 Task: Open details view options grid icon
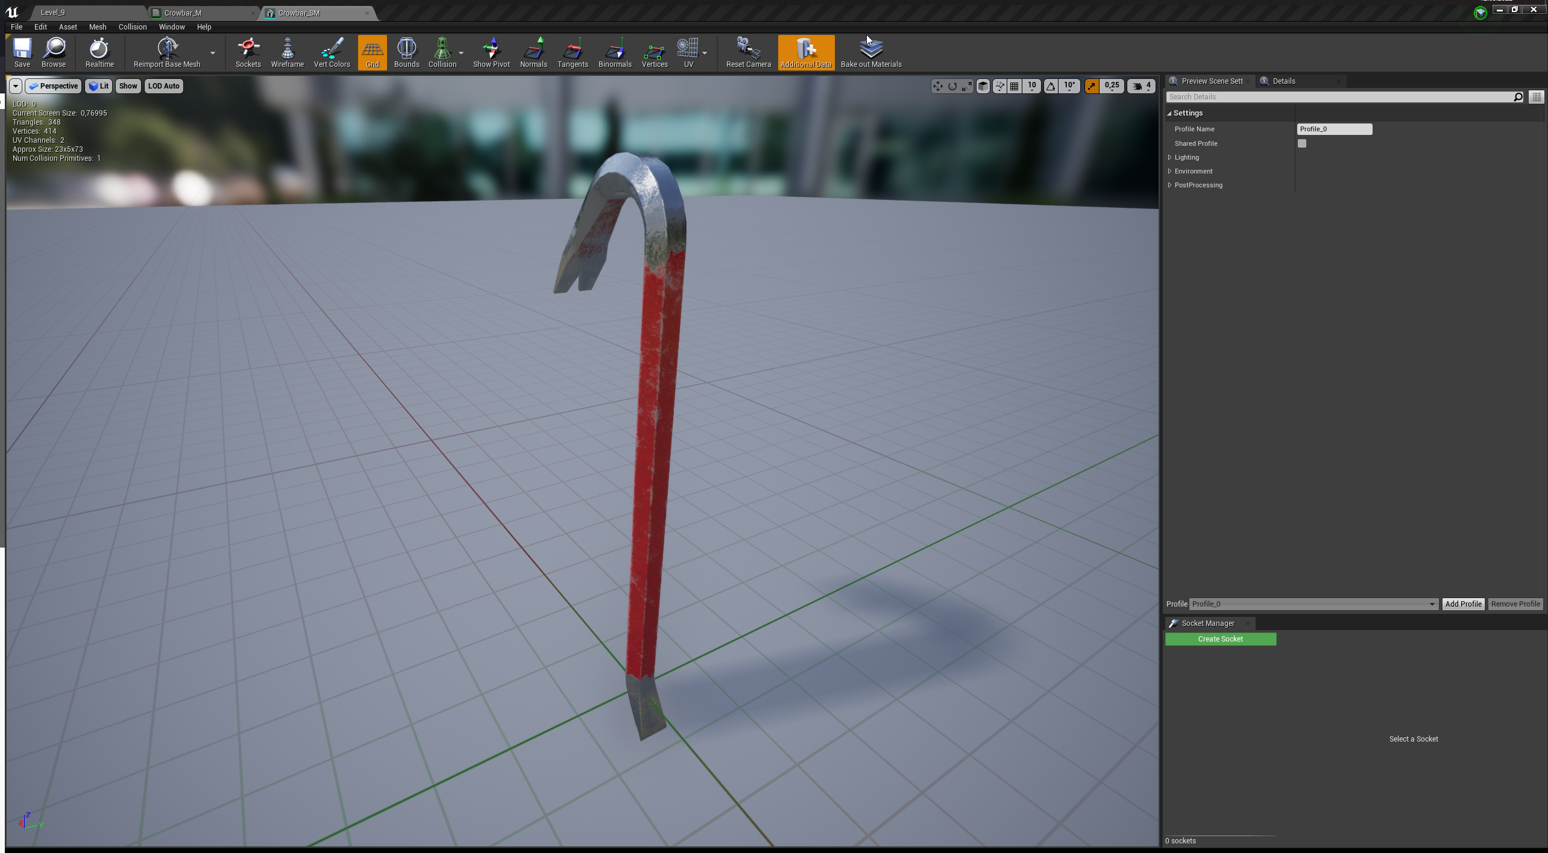(x=1537, y=97)
